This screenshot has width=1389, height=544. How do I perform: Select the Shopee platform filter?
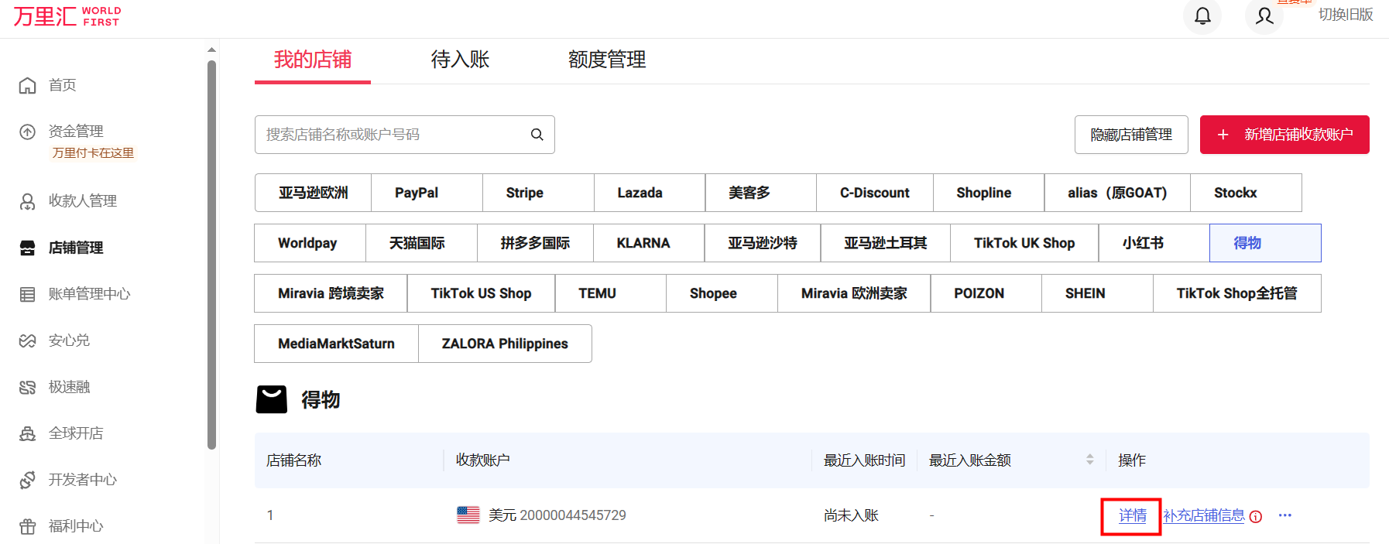[713, 293]
